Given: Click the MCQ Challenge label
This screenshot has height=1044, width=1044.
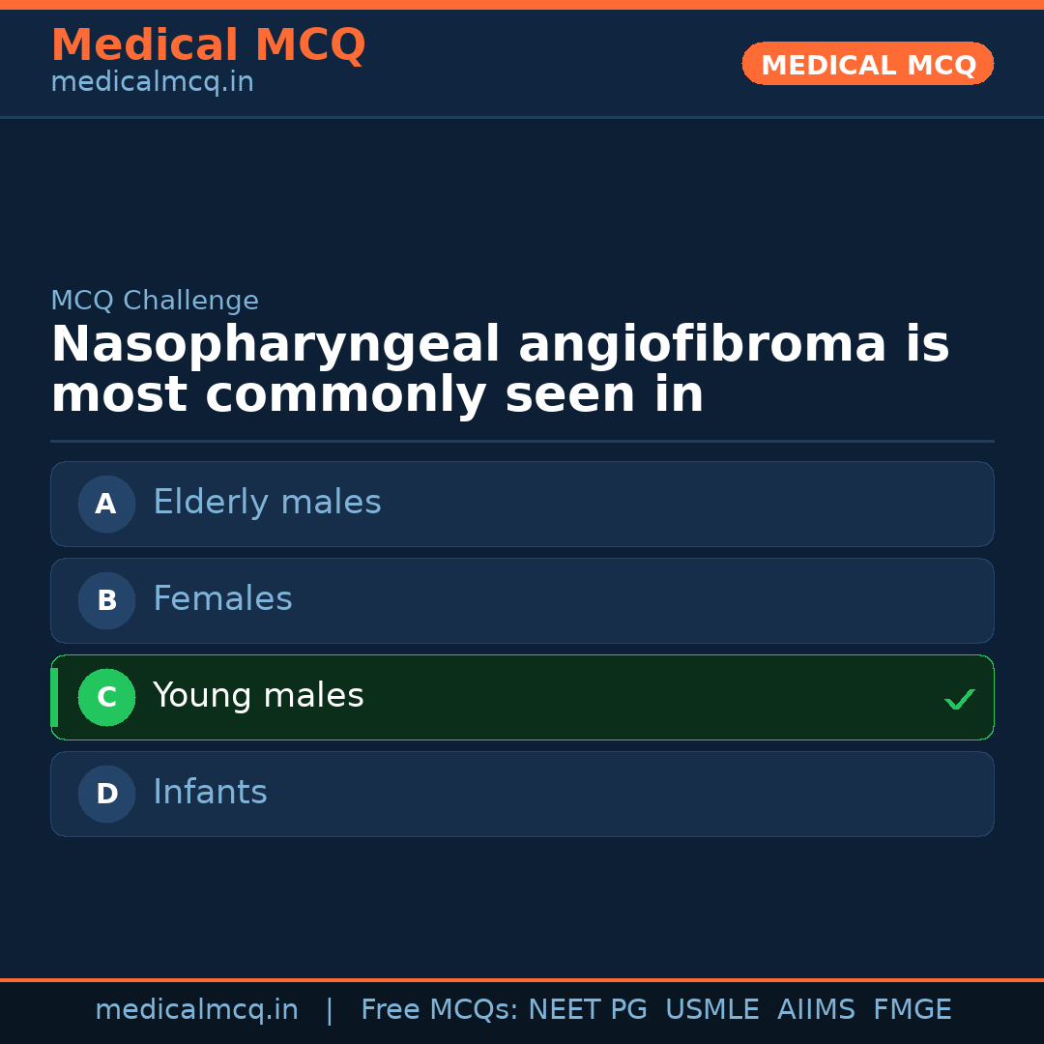Looking at the screenshot, I should click(155, 301).
